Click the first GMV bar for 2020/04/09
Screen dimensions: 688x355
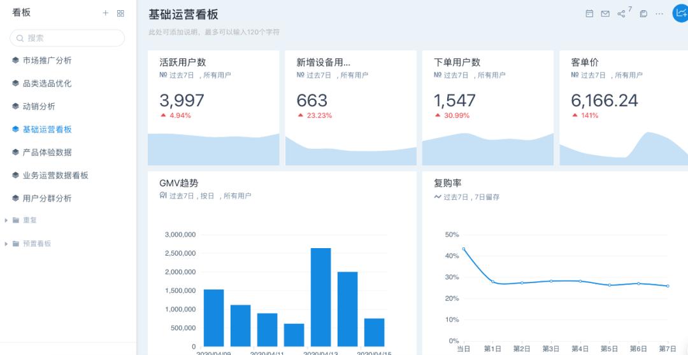point(213,317)
